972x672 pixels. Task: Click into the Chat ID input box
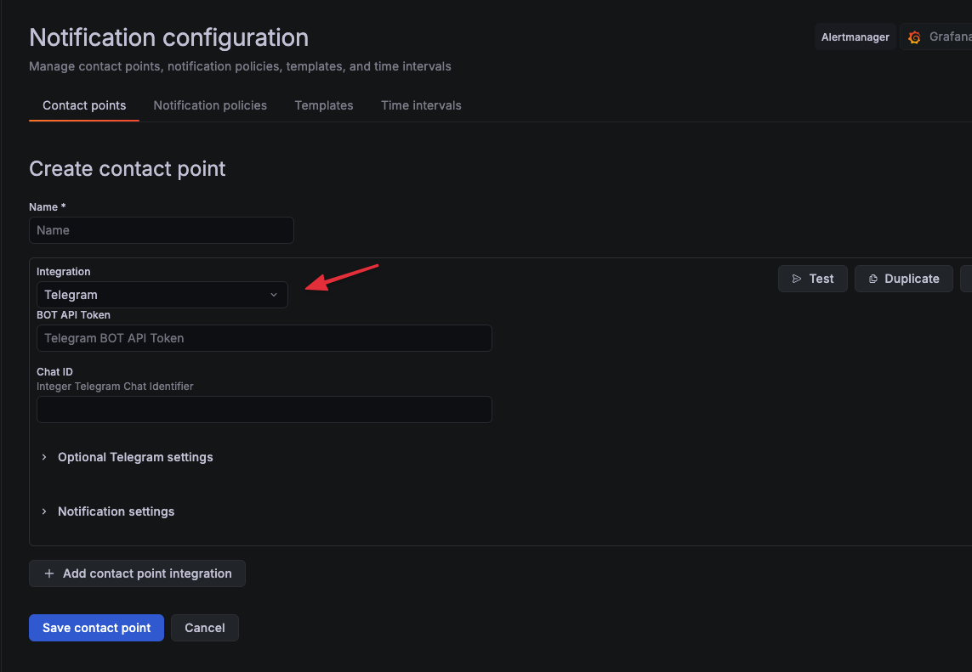(264, 409)
